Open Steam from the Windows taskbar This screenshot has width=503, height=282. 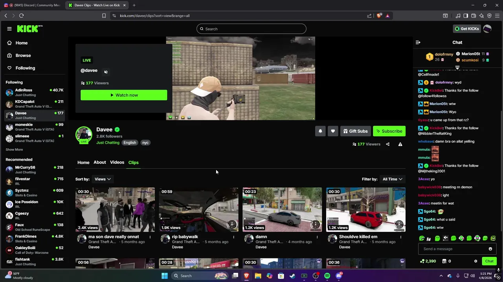pos(292,276)
